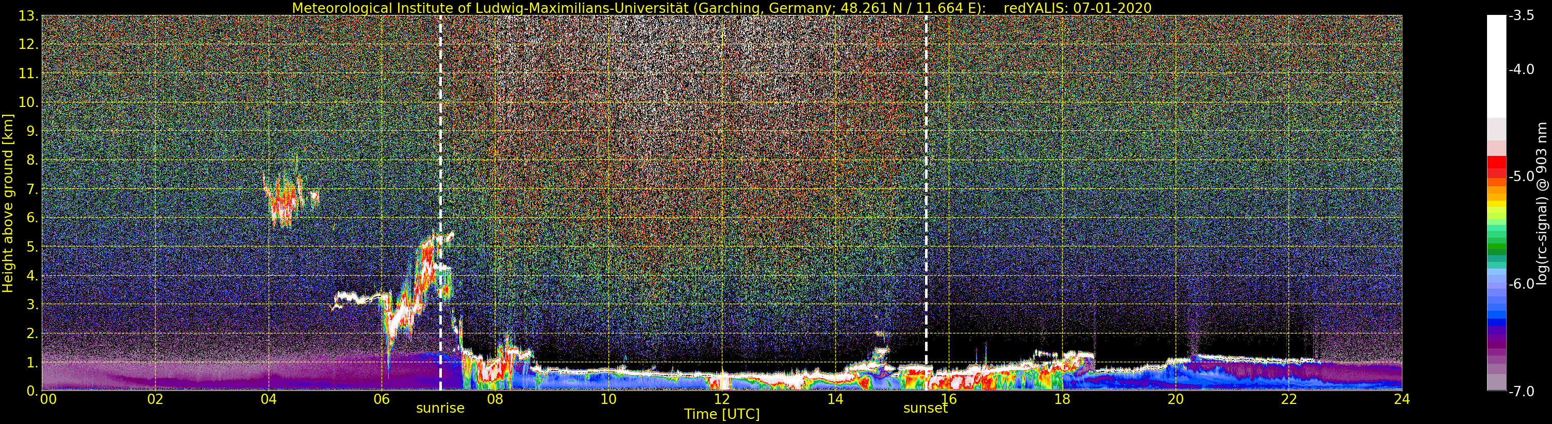Click the y-axis tick label 1.
Viewport: 1552px width, 424px height.
point(32,363)
